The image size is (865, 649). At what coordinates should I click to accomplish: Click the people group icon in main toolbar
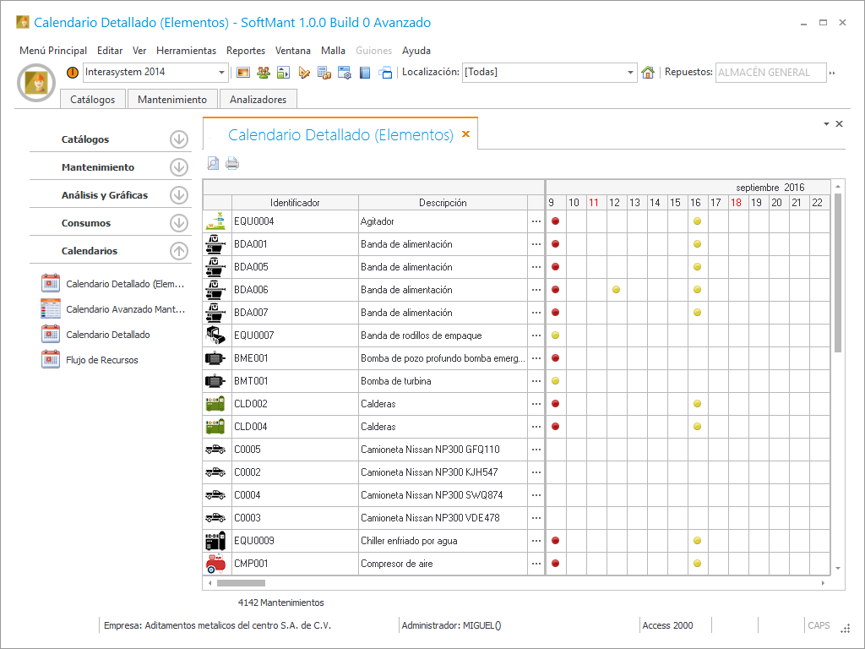[263, 73]
